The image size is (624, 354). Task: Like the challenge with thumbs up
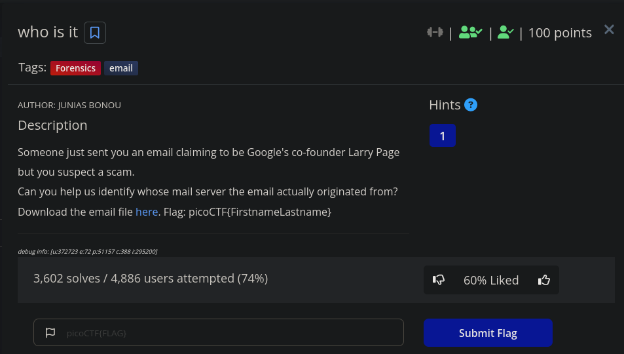point(544,280)
